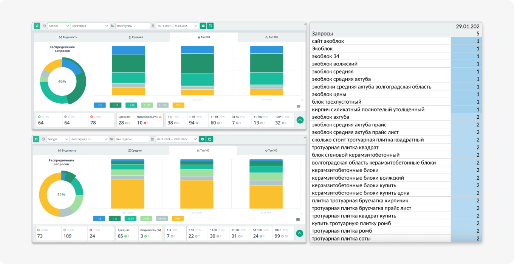514x264 pixels.
Task: Collapse the Yandex stats with the green arrow button
Action: click(x=300, y=120)
